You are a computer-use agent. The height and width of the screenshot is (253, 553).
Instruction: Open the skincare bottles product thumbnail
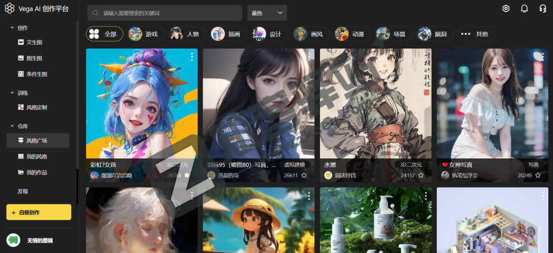[x=376, y=220]
